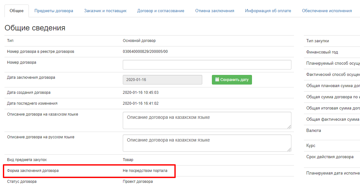Click the Не посредством портала value
The width and height of the screenshot is (360, 187).
(x=145, y=171)
